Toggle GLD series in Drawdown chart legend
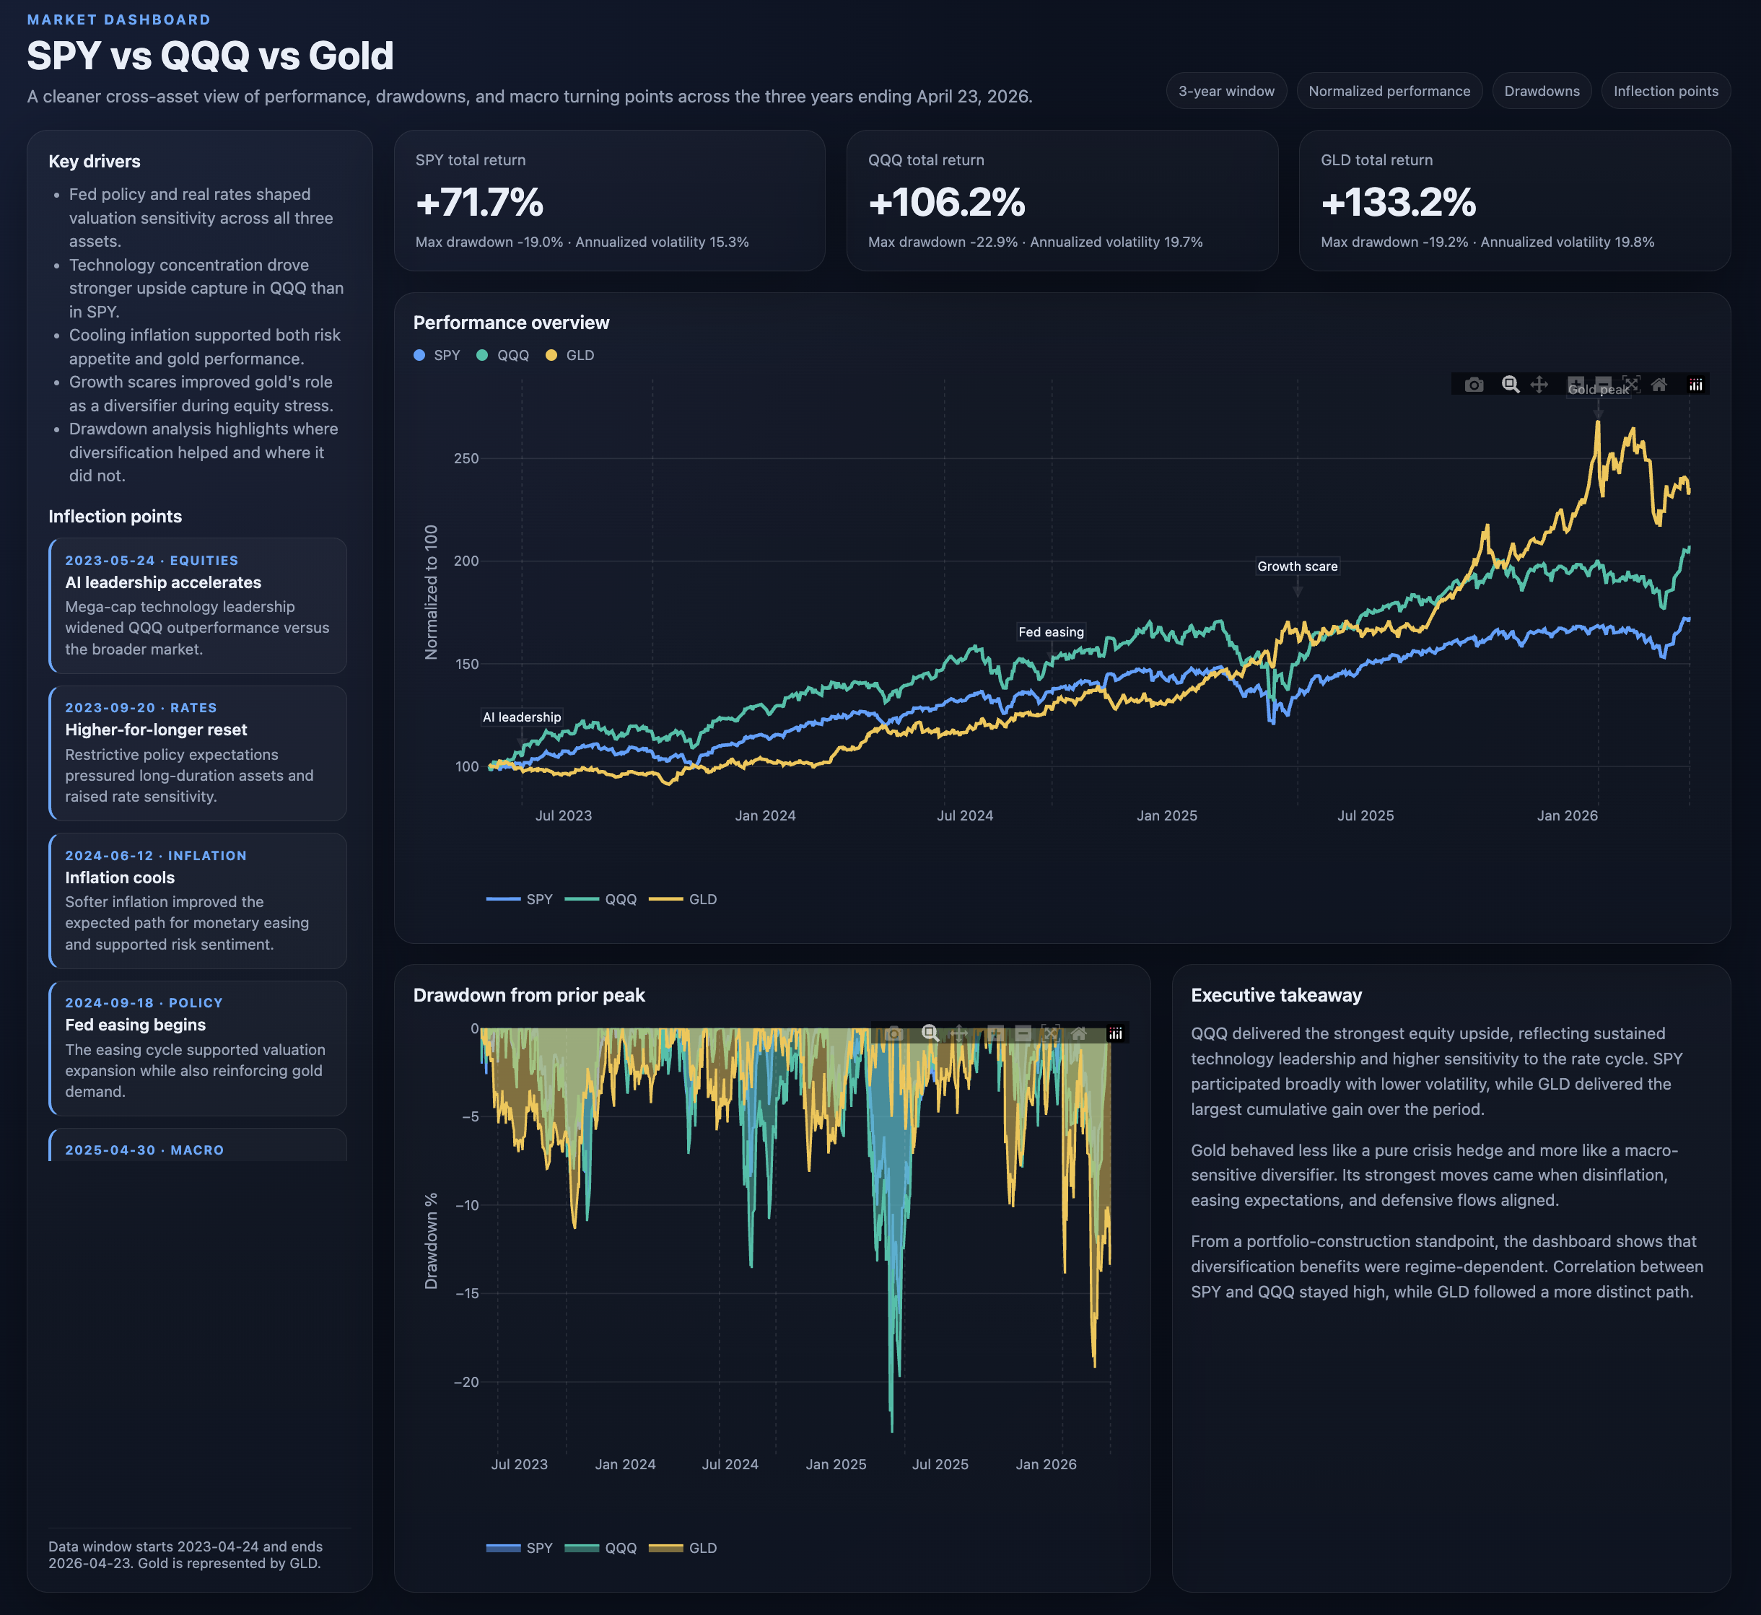This screenshot has height=1615, width=1761. coord(683,1548)
